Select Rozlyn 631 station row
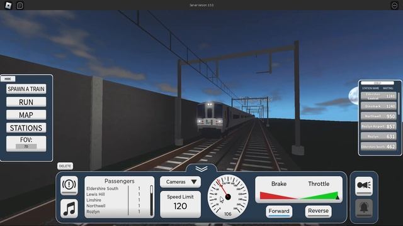 click(378, 137)
